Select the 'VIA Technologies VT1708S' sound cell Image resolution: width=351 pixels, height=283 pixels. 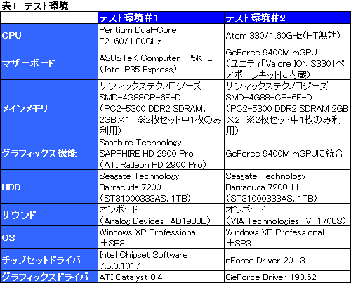(x=287, y=215)
